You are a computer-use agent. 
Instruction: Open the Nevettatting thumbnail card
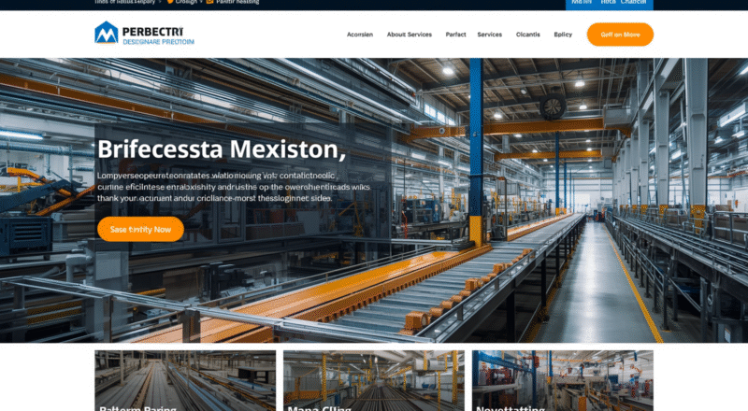563,380
